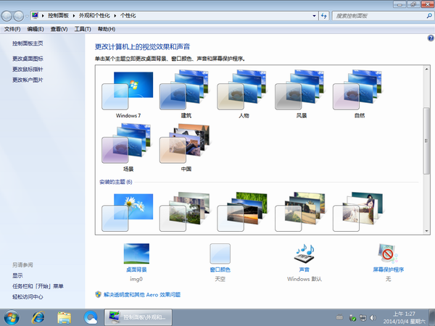Open recent pages dropdown beside navigation arrows
This screenshot has height=326, width=435.
coord(27,16)
